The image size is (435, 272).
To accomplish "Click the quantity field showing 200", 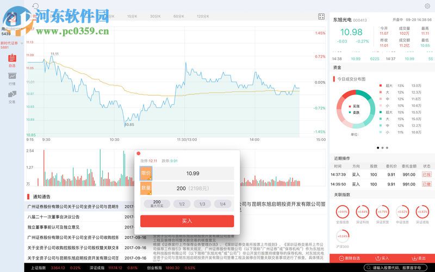I will [x=193, y=188].
